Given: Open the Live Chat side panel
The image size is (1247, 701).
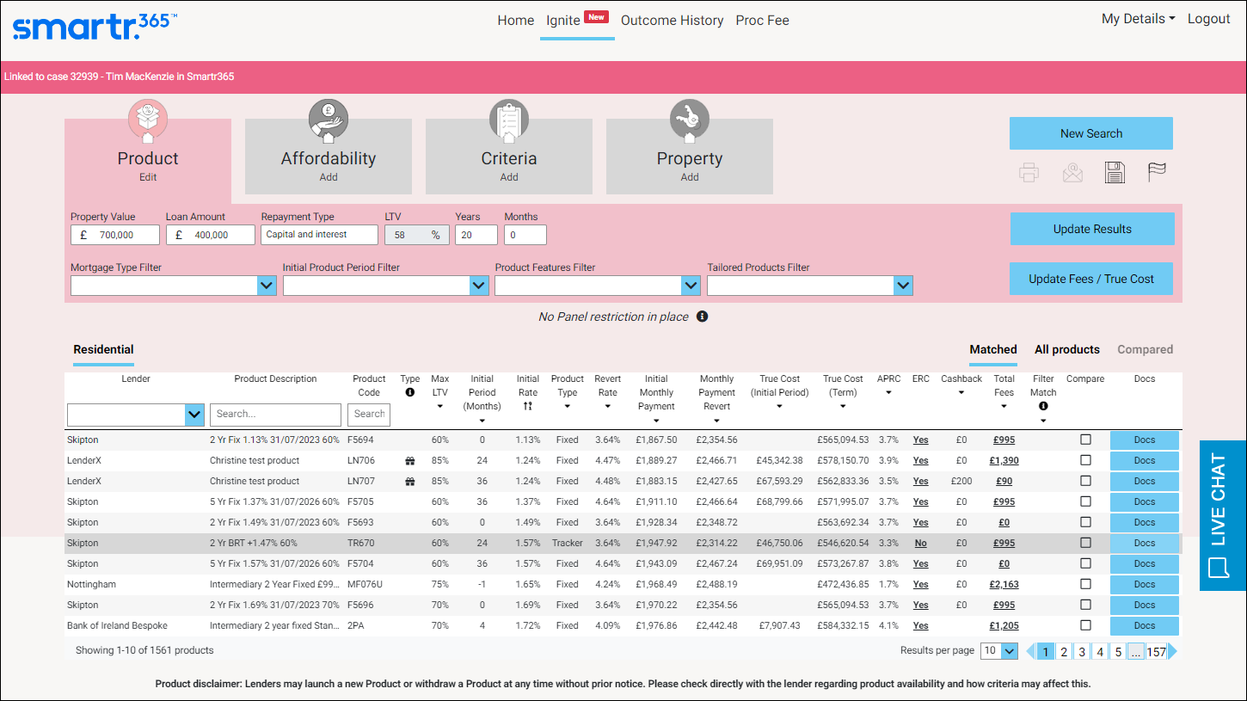Looking at the screenshot, I should tap(1222, 515).
